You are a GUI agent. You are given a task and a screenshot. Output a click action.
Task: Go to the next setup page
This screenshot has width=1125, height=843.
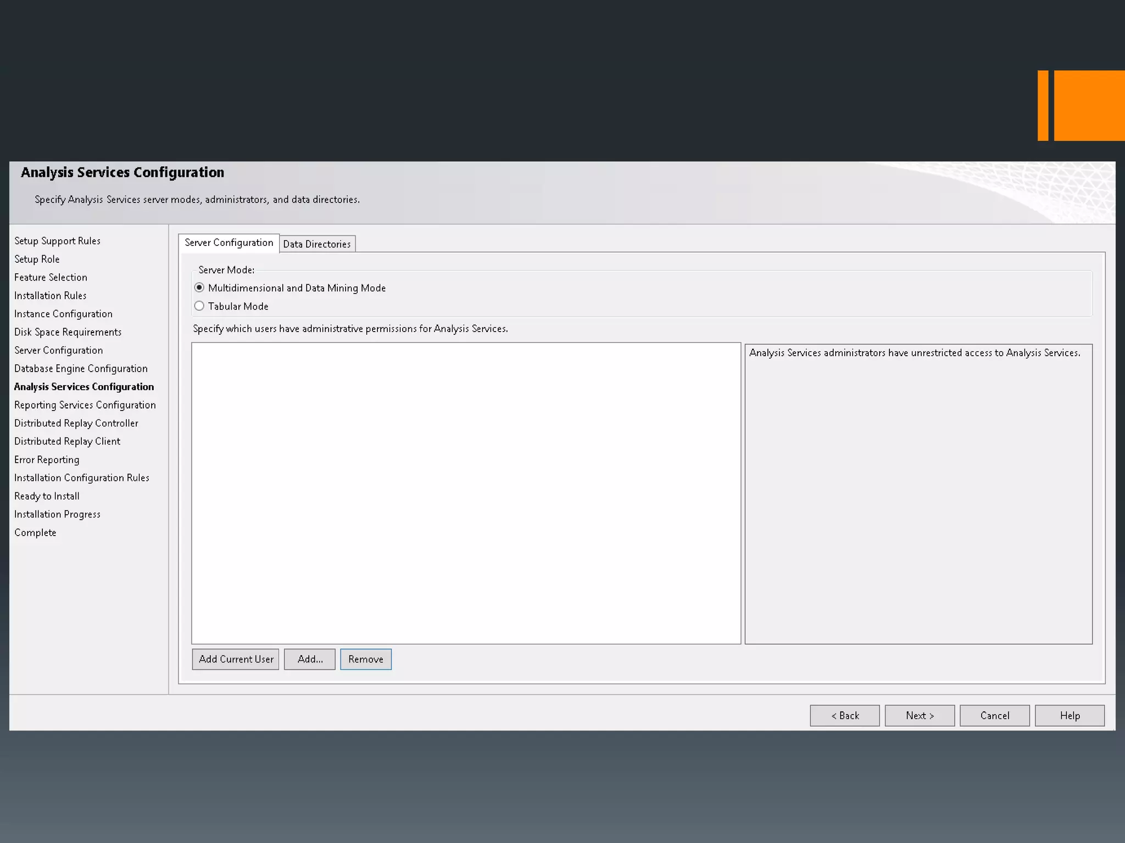tap(920, 716)
